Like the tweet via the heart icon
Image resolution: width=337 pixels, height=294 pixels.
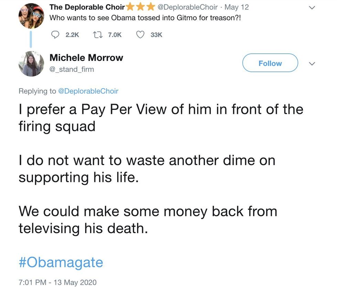[x=140, y=34]
